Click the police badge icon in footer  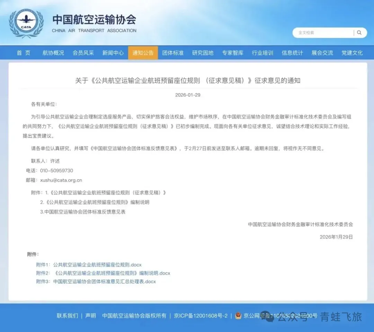(238, 315)
